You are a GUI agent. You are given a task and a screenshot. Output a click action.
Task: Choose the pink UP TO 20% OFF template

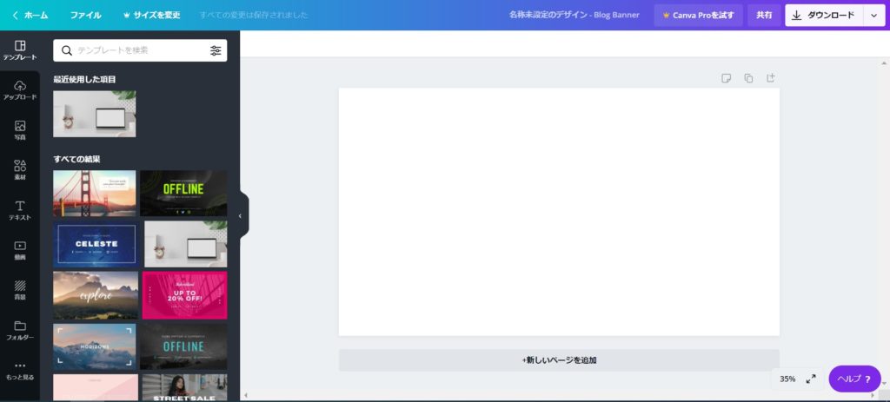point(184,295)
